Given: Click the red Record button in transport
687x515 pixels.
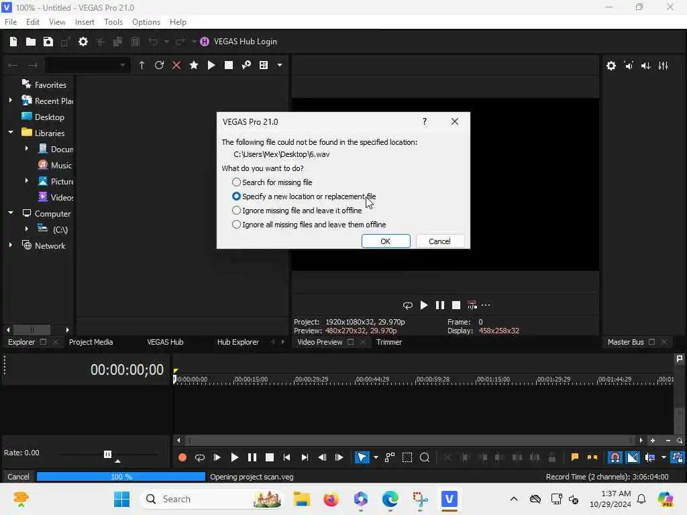Looking at the screenshot, I should pos(182,457).
